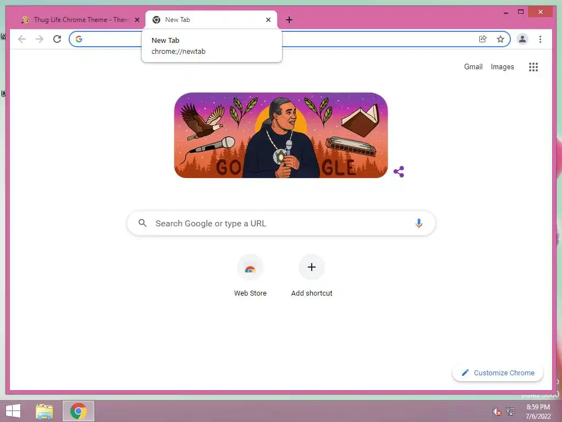Viewport: 562px width, 422px height.
Task: Click the network tray icon
Action: (x=510, y=411)
